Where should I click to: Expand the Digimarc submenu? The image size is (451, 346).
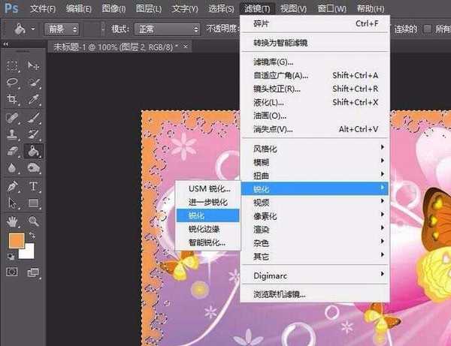click(315, 275)
